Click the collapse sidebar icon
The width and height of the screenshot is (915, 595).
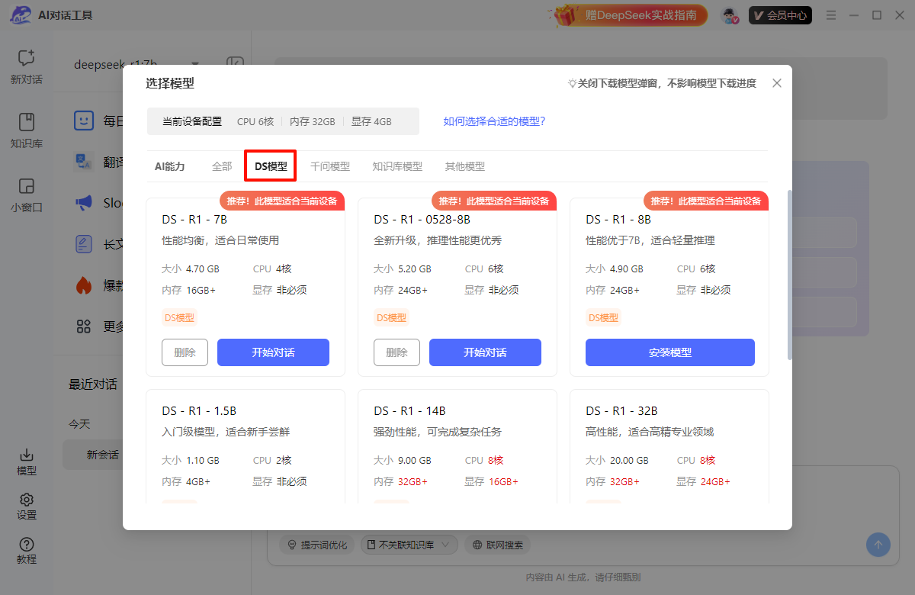pos(235,64)
